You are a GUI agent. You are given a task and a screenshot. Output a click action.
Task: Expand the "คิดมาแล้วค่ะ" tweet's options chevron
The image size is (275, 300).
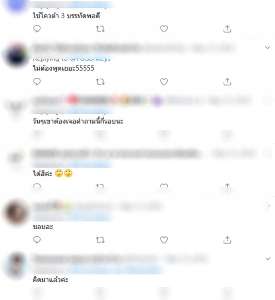pyautogui.click(x=268, y=259)
